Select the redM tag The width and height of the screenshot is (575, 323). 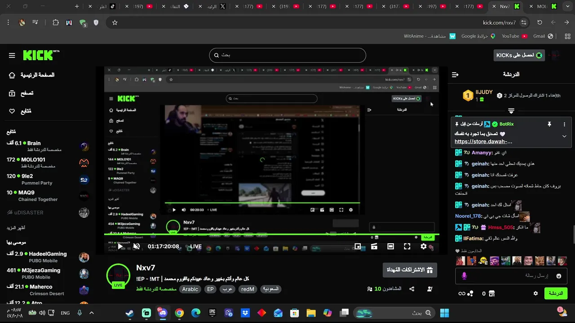click(248, 289)
